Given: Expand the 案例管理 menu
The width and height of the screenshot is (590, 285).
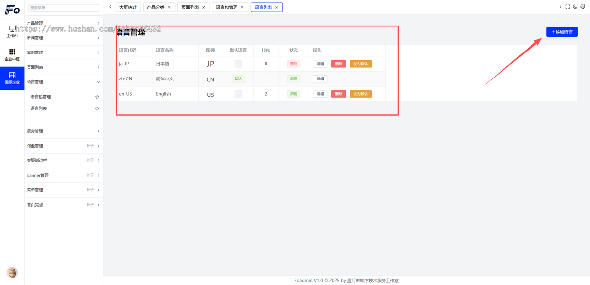Looking at the screenshot, I should pos(63,52).
